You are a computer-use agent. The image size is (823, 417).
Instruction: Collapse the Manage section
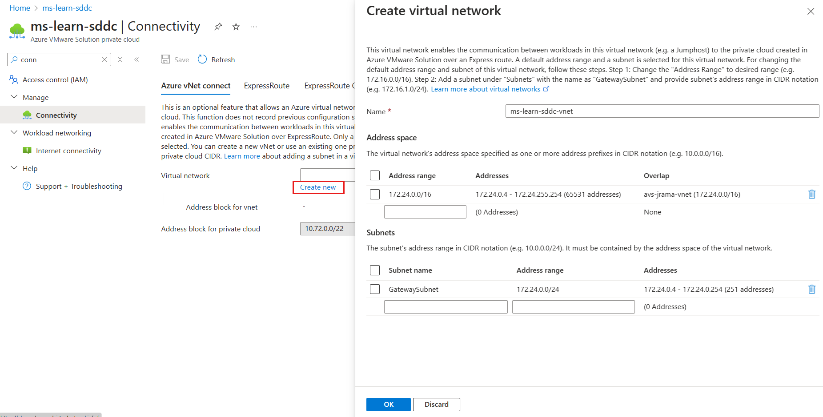(x=14, y=97)
